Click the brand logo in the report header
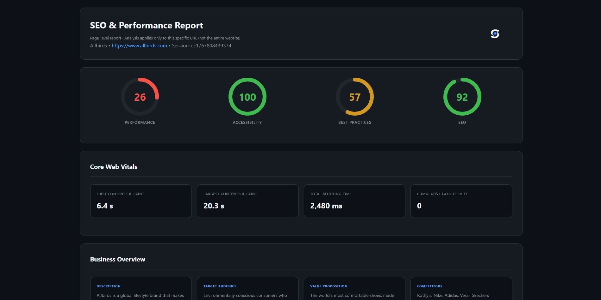 pos(495,34)
